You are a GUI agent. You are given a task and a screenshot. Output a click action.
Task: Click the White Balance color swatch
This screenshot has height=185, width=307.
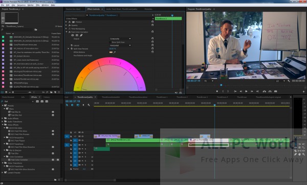111,52
